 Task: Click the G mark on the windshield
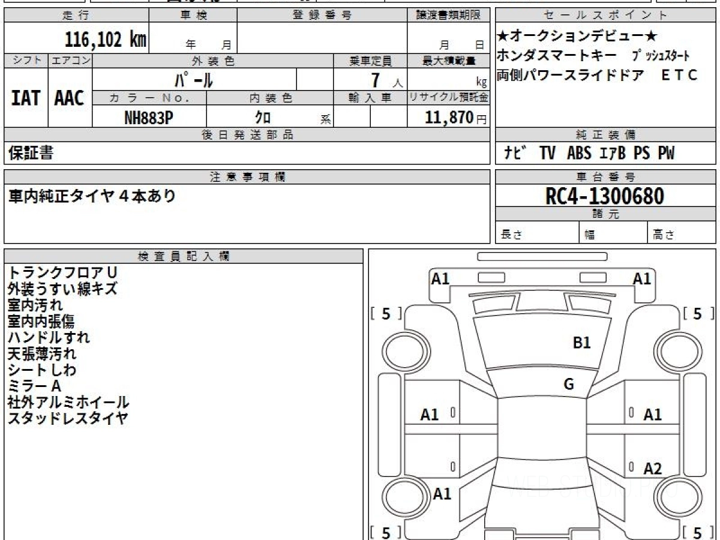point(569,385)
